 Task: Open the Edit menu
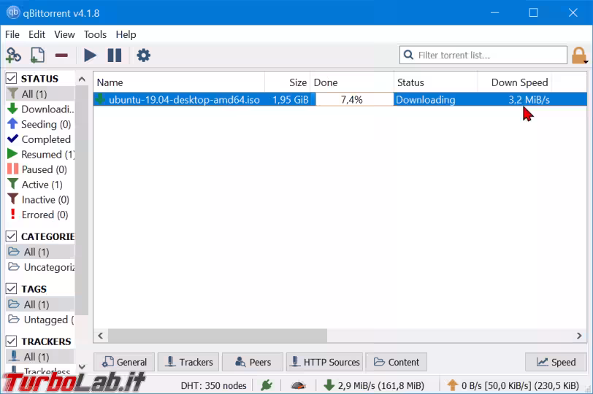[37, 34]
